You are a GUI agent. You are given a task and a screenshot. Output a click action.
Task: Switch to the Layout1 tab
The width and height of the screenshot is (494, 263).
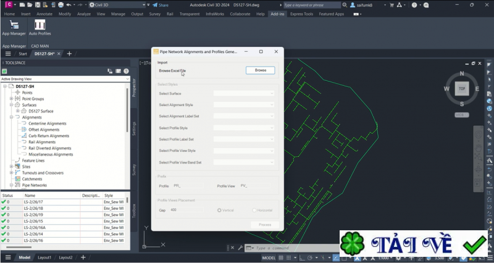[x=44, y=257]
